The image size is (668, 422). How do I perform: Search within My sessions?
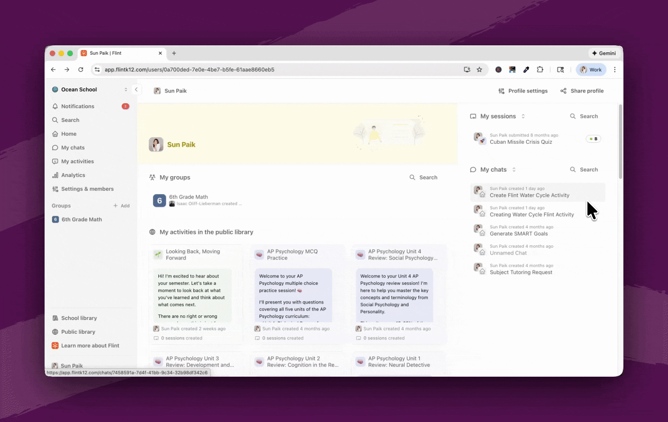(x=584, y=116)
